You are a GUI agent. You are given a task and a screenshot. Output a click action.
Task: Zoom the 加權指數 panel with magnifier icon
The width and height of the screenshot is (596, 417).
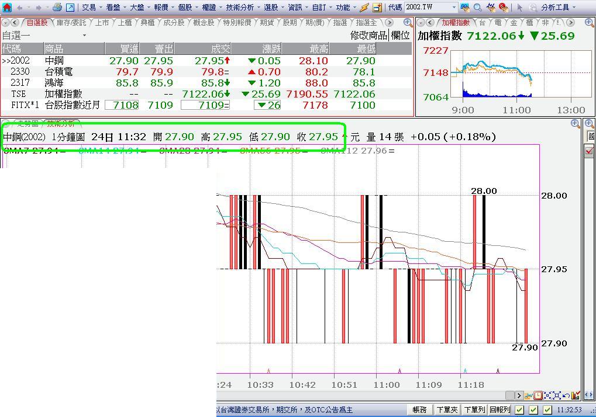click(x=589, y=22)
